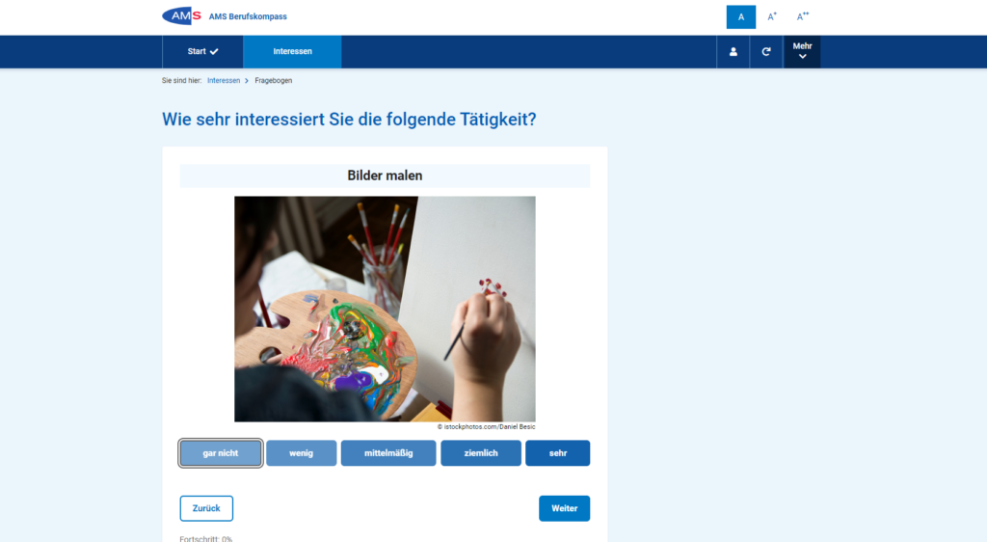Choose the 'ziemlich' answer

(481, 453)
